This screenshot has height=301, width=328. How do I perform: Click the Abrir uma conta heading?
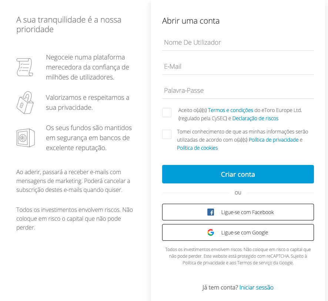191,21
